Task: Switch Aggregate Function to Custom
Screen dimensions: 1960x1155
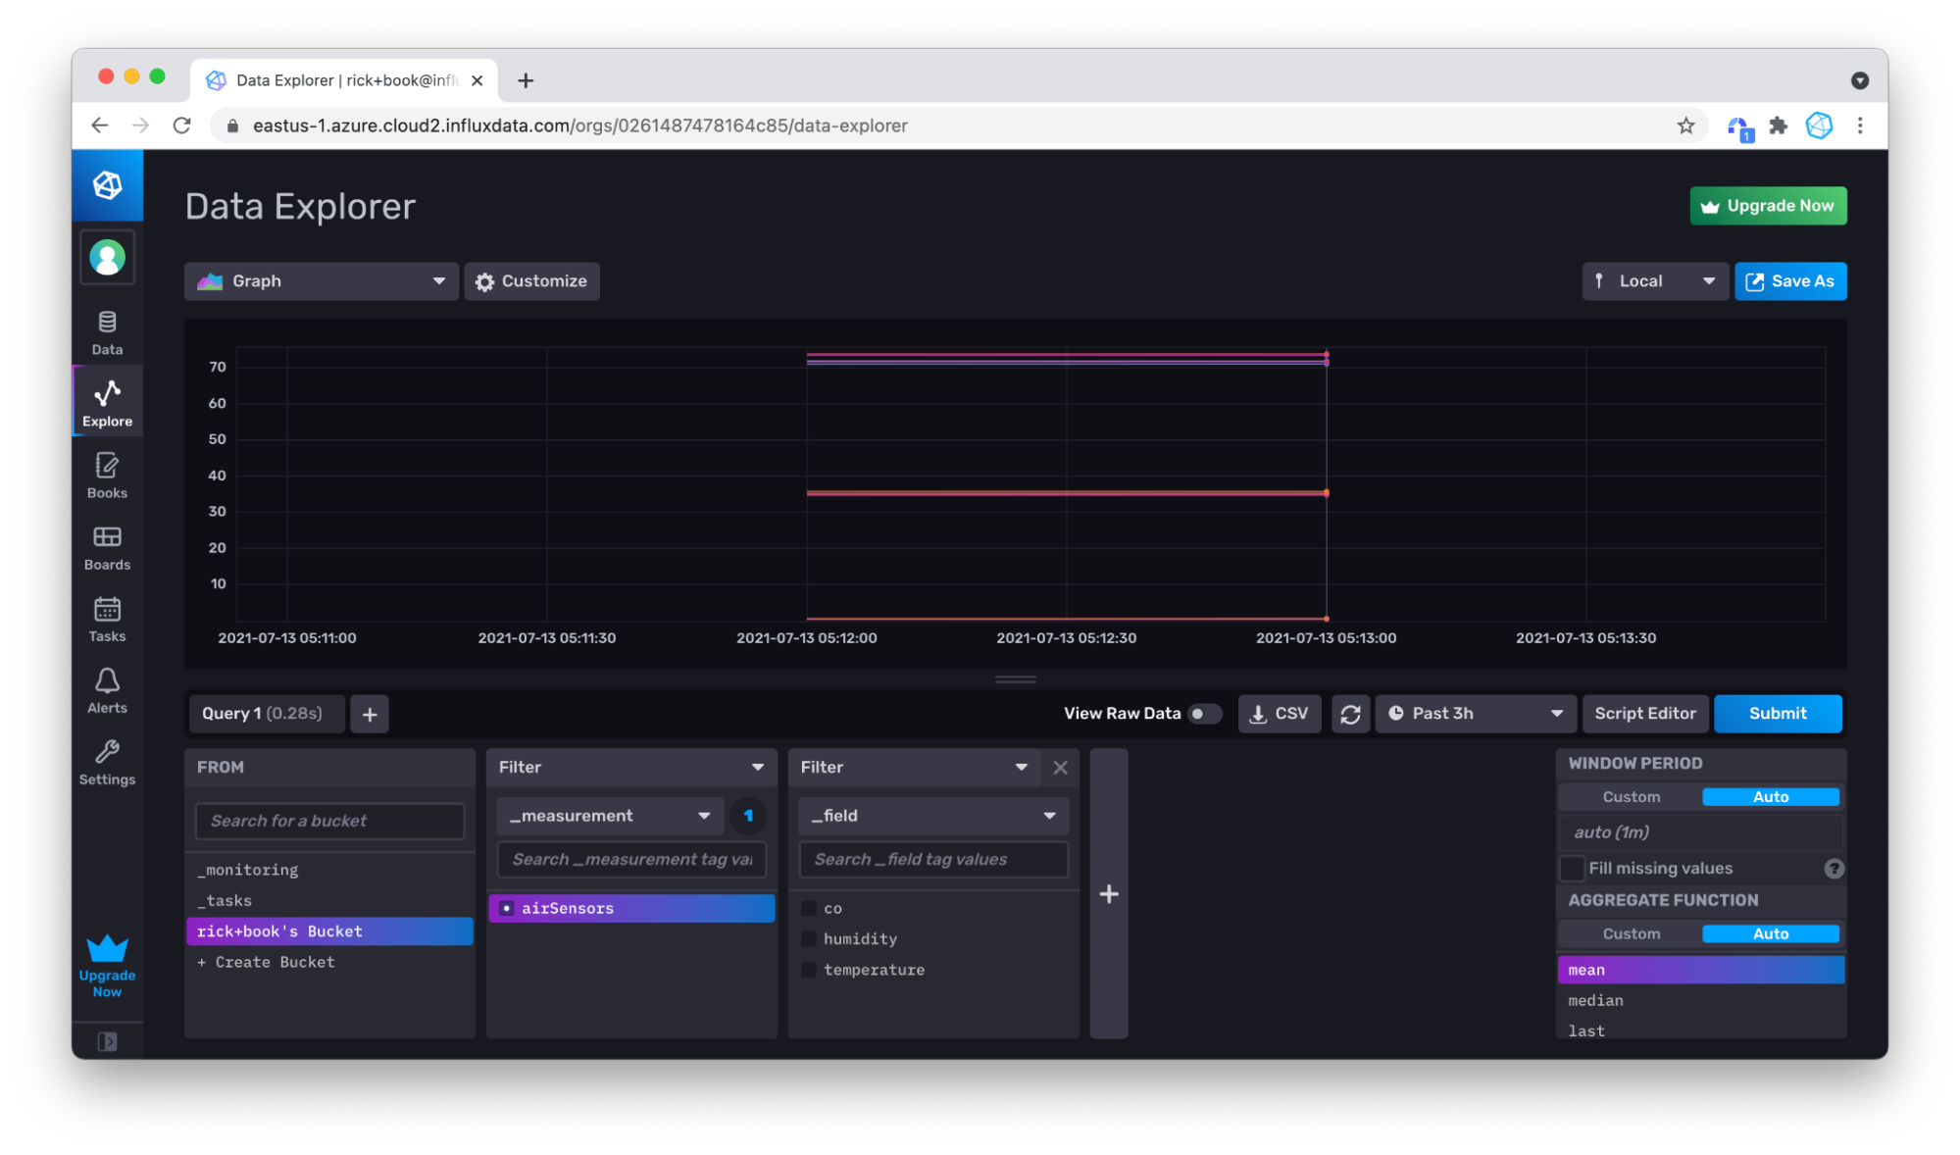Action: (x=1631, y=933)
